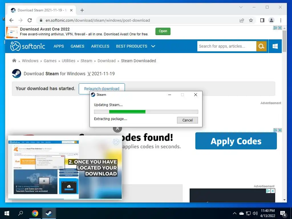Go to Utilities breadcrumb link
The height and width of the screenshot is (219, 292).
click(68, 61)
